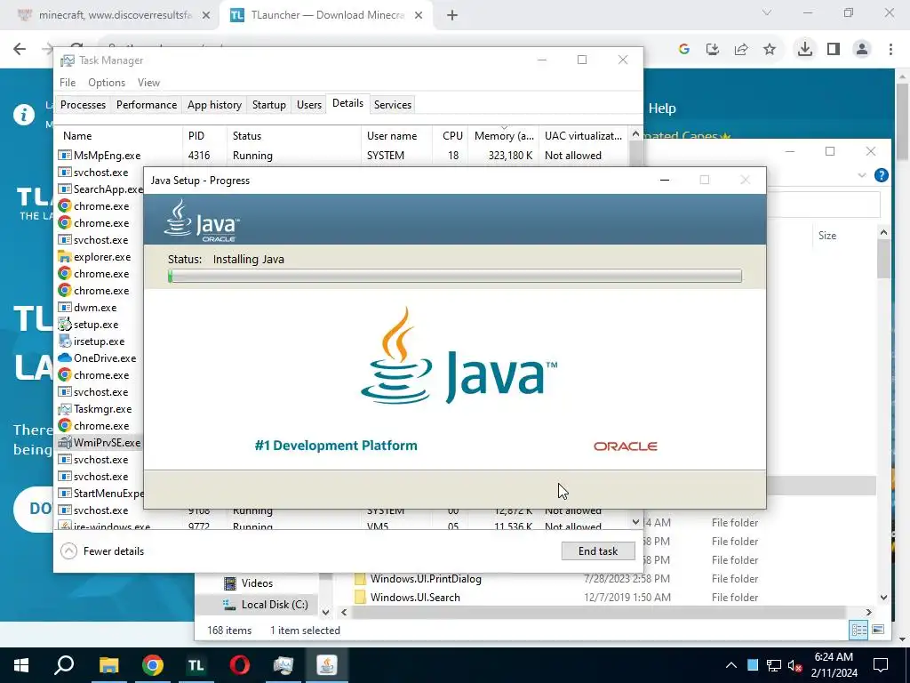Expand File Explorer ribbon chevron
The image size is (910, 683).
[862, 175]
